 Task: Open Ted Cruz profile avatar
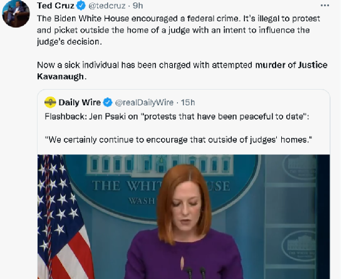16,14
